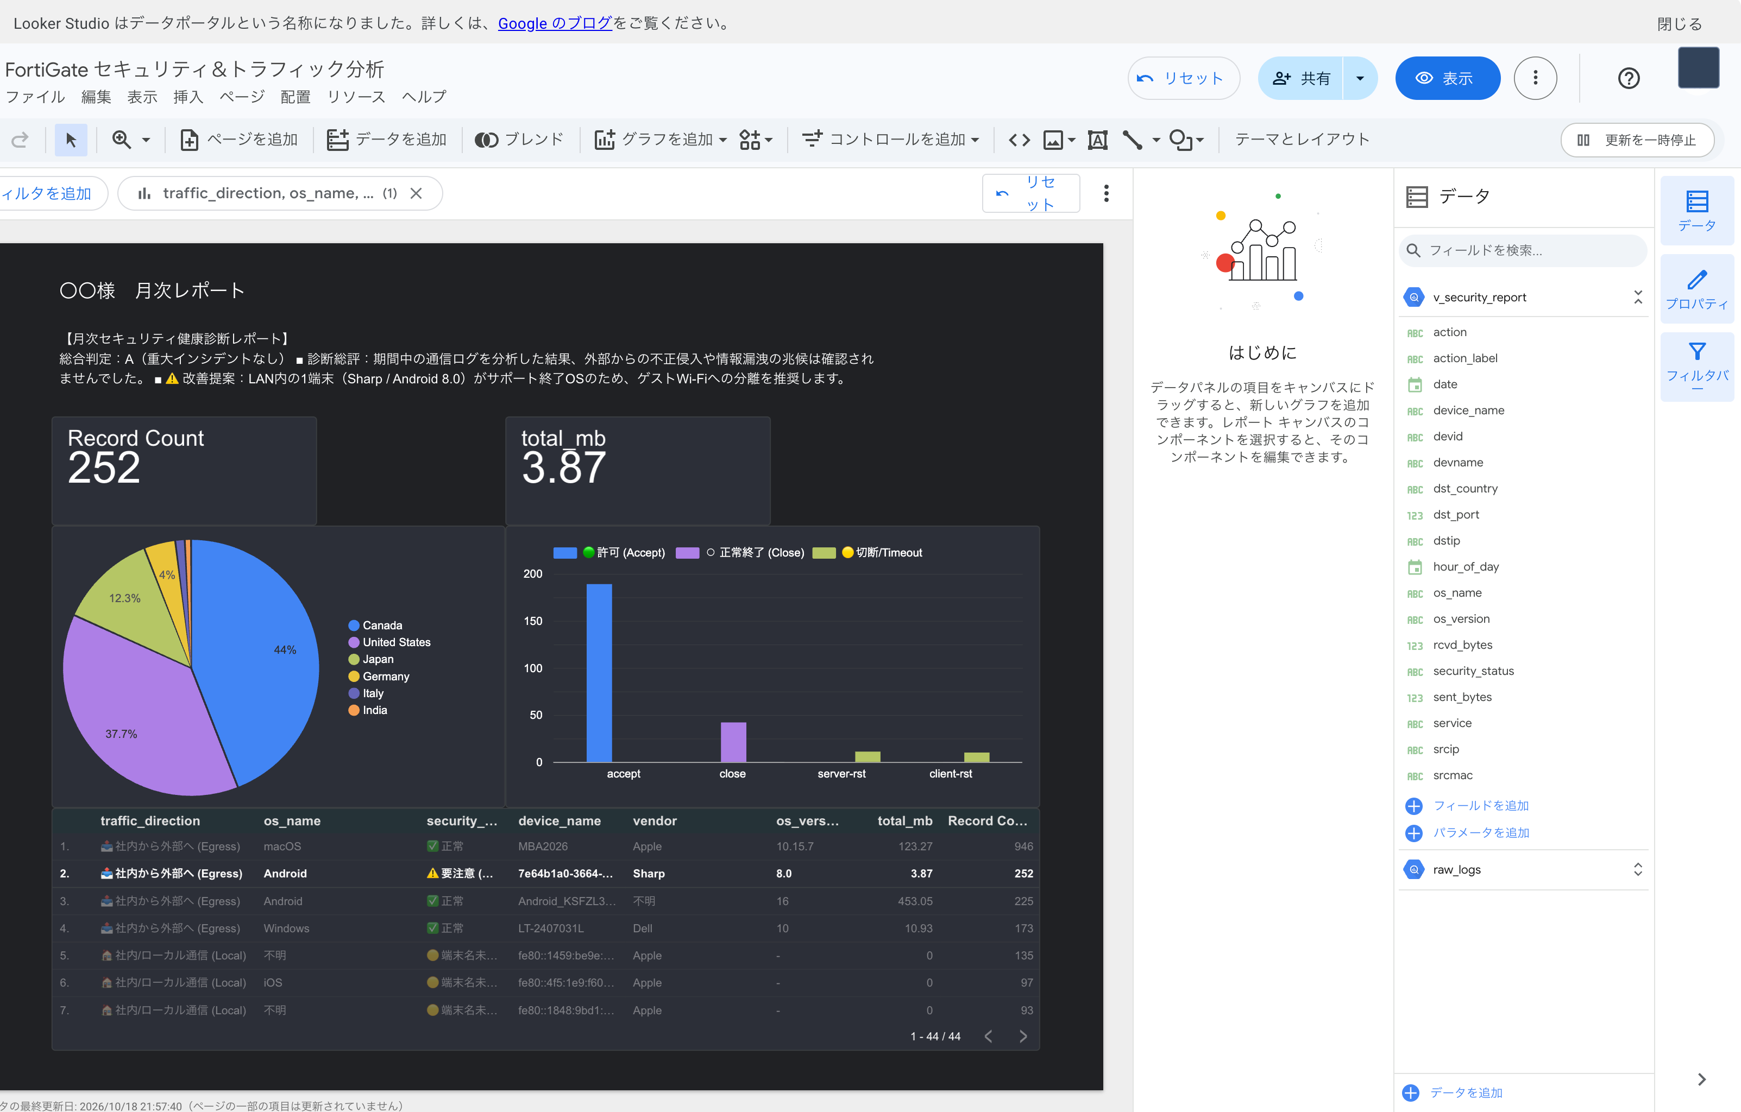Screen dimensions: 1741x1112
Task: Open the フィルタバー side panel tab
Action: (1696, 367)
